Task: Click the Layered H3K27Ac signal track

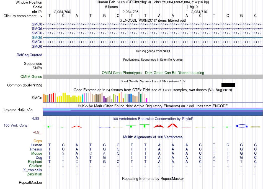Action: point(153,112)
